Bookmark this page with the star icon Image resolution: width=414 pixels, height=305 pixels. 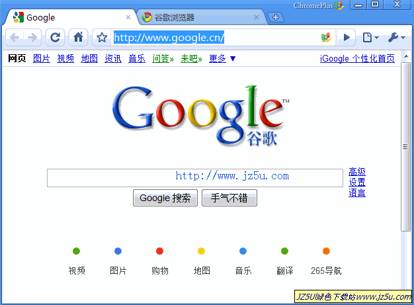pos(102,38)
